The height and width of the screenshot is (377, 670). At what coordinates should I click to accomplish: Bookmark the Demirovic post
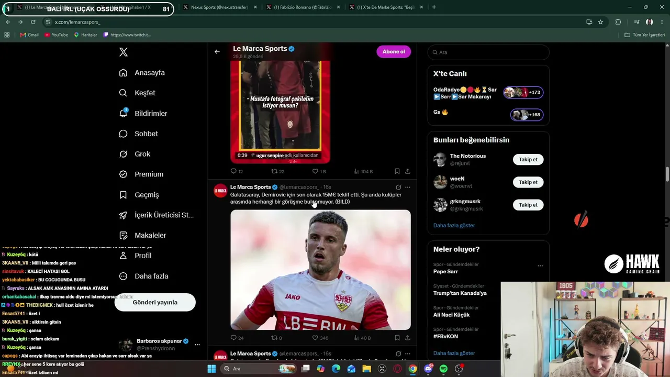[x=397, y=338]
